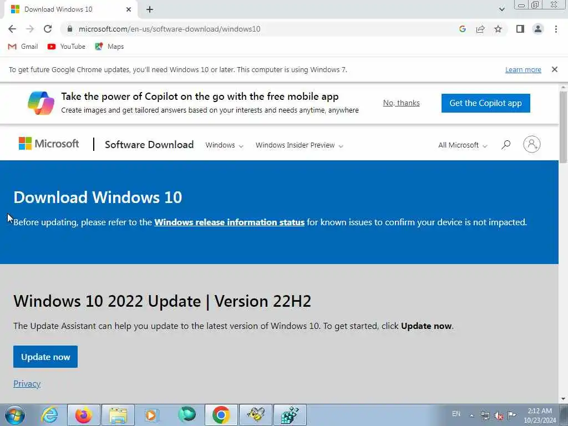Open Windows Media Player from taskbar
568x426 pixels.
point(151,415)
